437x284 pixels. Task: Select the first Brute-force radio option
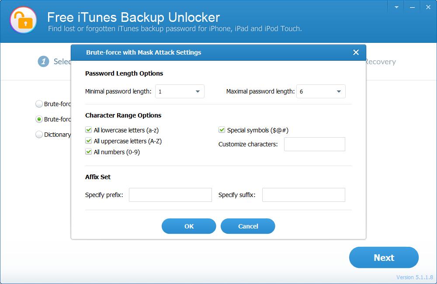tap(39, 104)
